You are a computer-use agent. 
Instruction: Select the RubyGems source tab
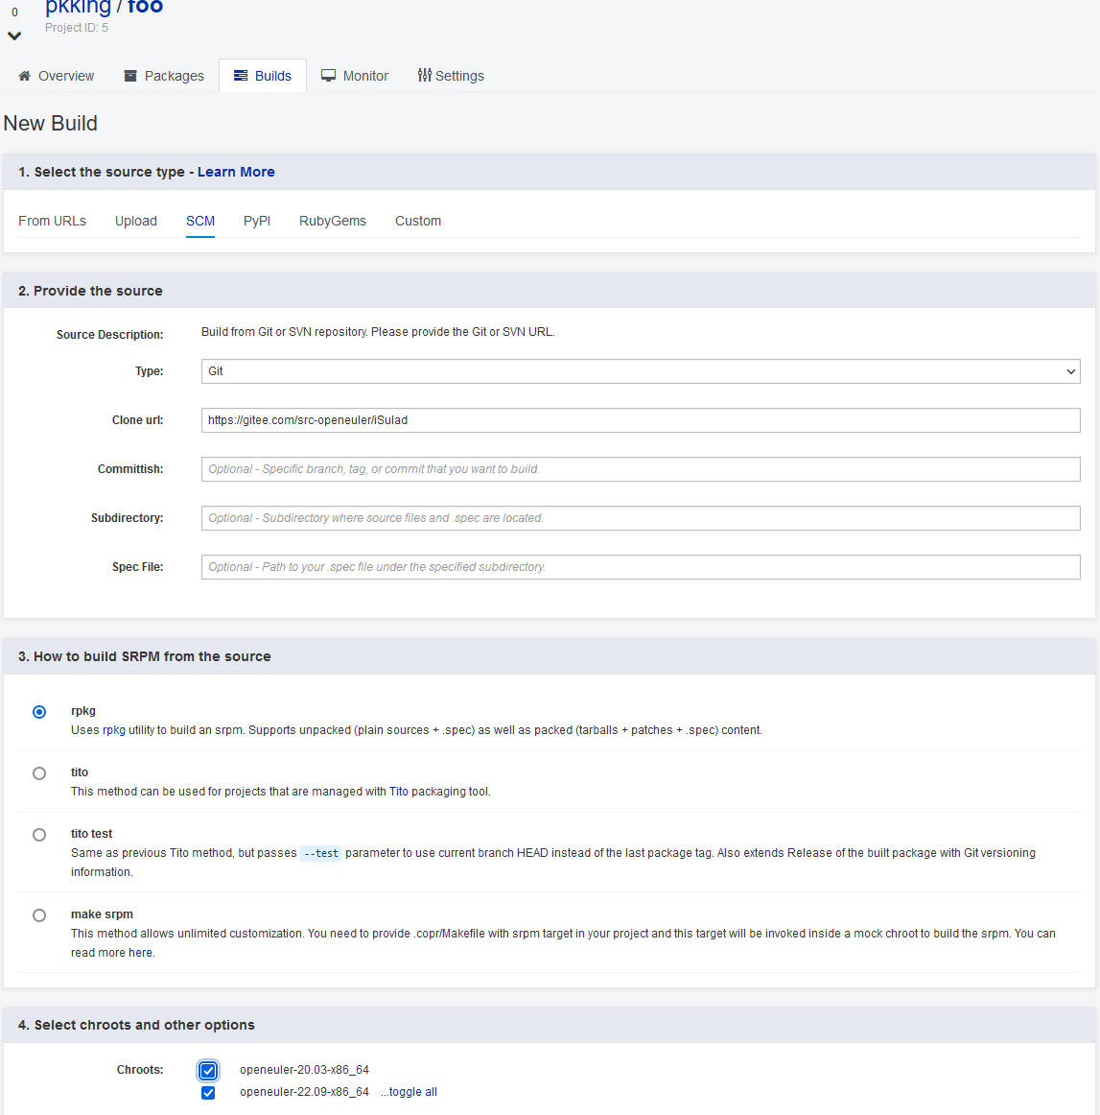click(x=333, y=221)
